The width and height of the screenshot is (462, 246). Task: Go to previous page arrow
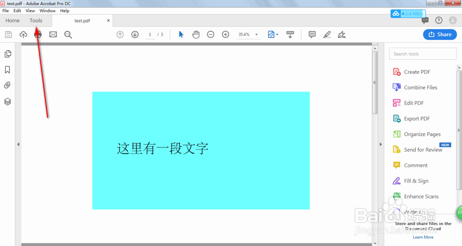(120, 35)
